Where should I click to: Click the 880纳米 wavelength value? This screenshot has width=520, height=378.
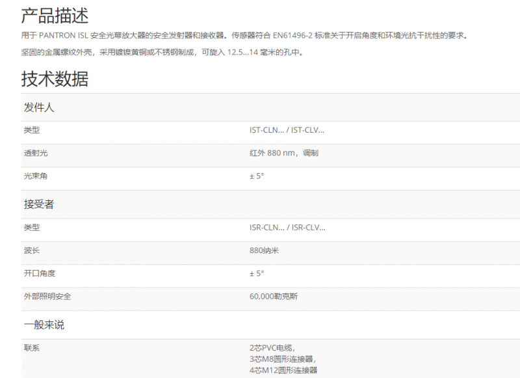pos(264,250)
